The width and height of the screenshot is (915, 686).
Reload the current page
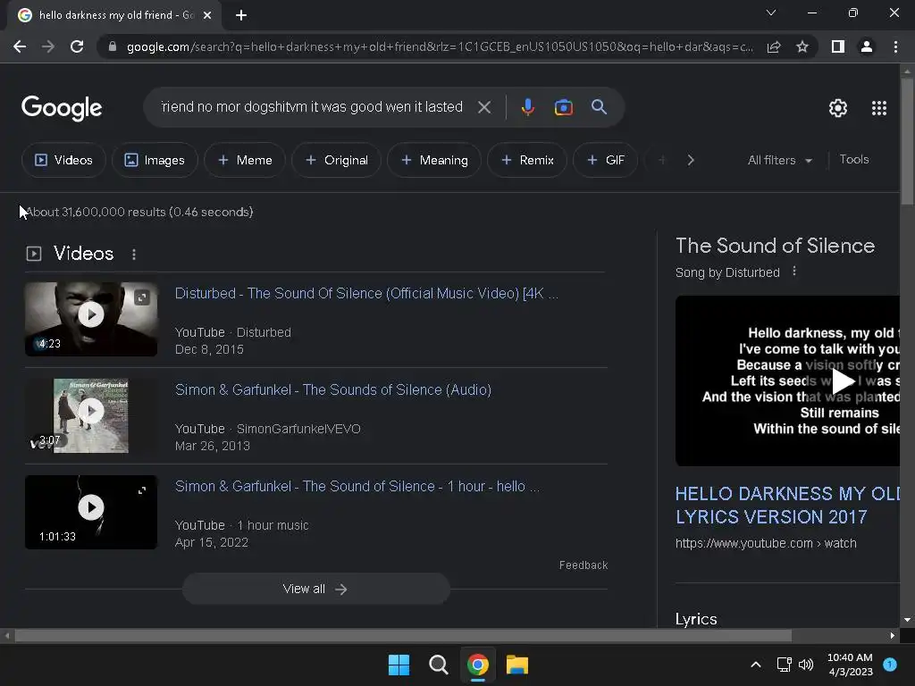pos(77,46)
